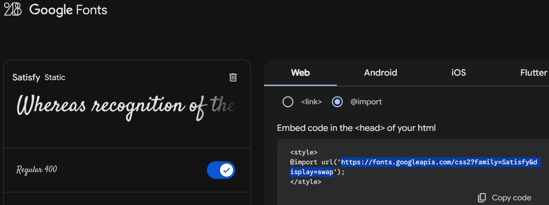The image size is (549, 205).
Task: Switch to the iOS tab
Action: (x=459, y=73)
